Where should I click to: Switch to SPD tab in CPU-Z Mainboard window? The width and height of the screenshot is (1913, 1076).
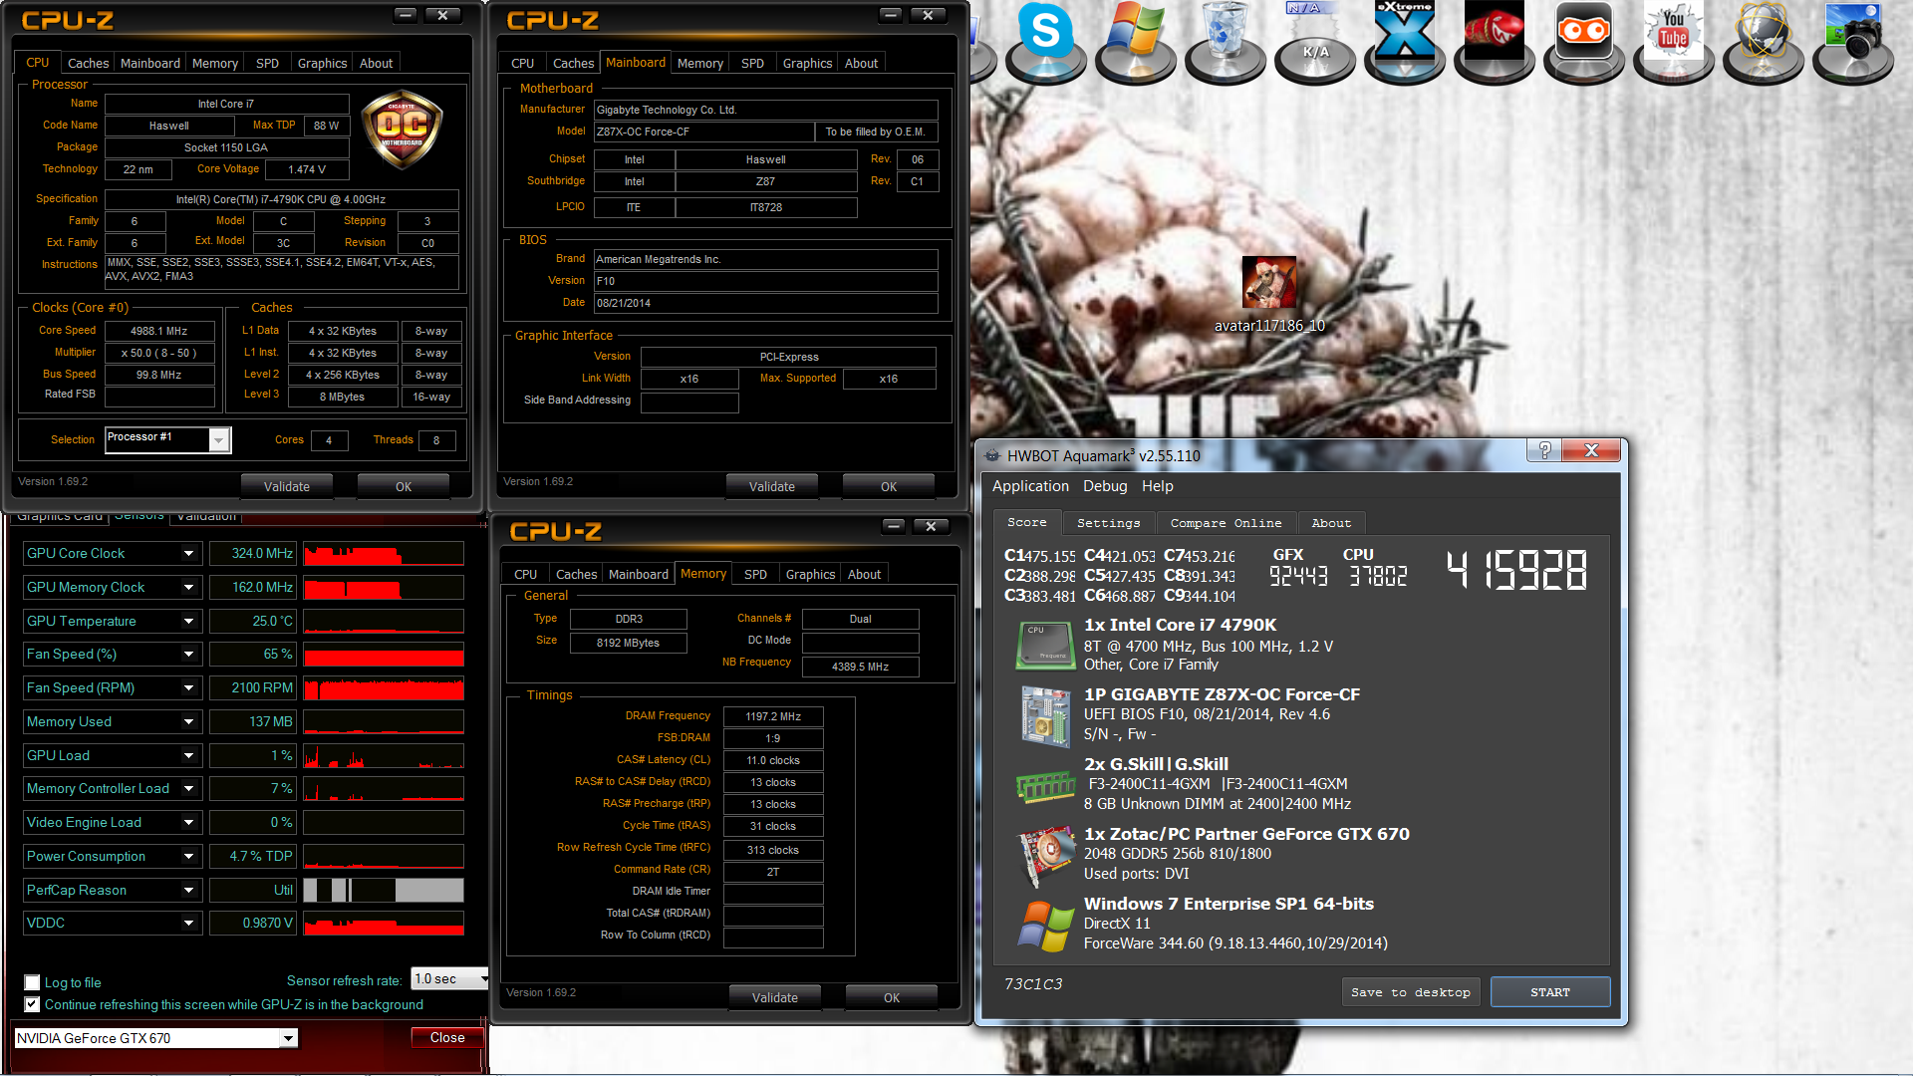752,63
